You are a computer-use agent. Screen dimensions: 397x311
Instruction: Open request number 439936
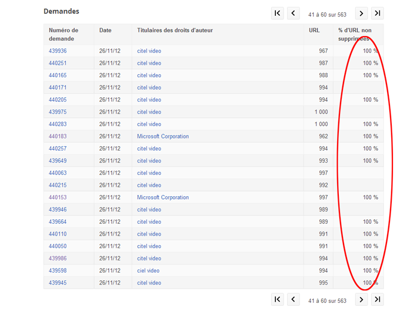pyautogui.click(x=58, y=51)
